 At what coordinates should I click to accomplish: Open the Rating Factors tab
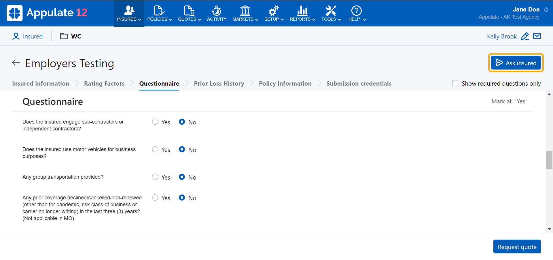(x=104, y=84)
